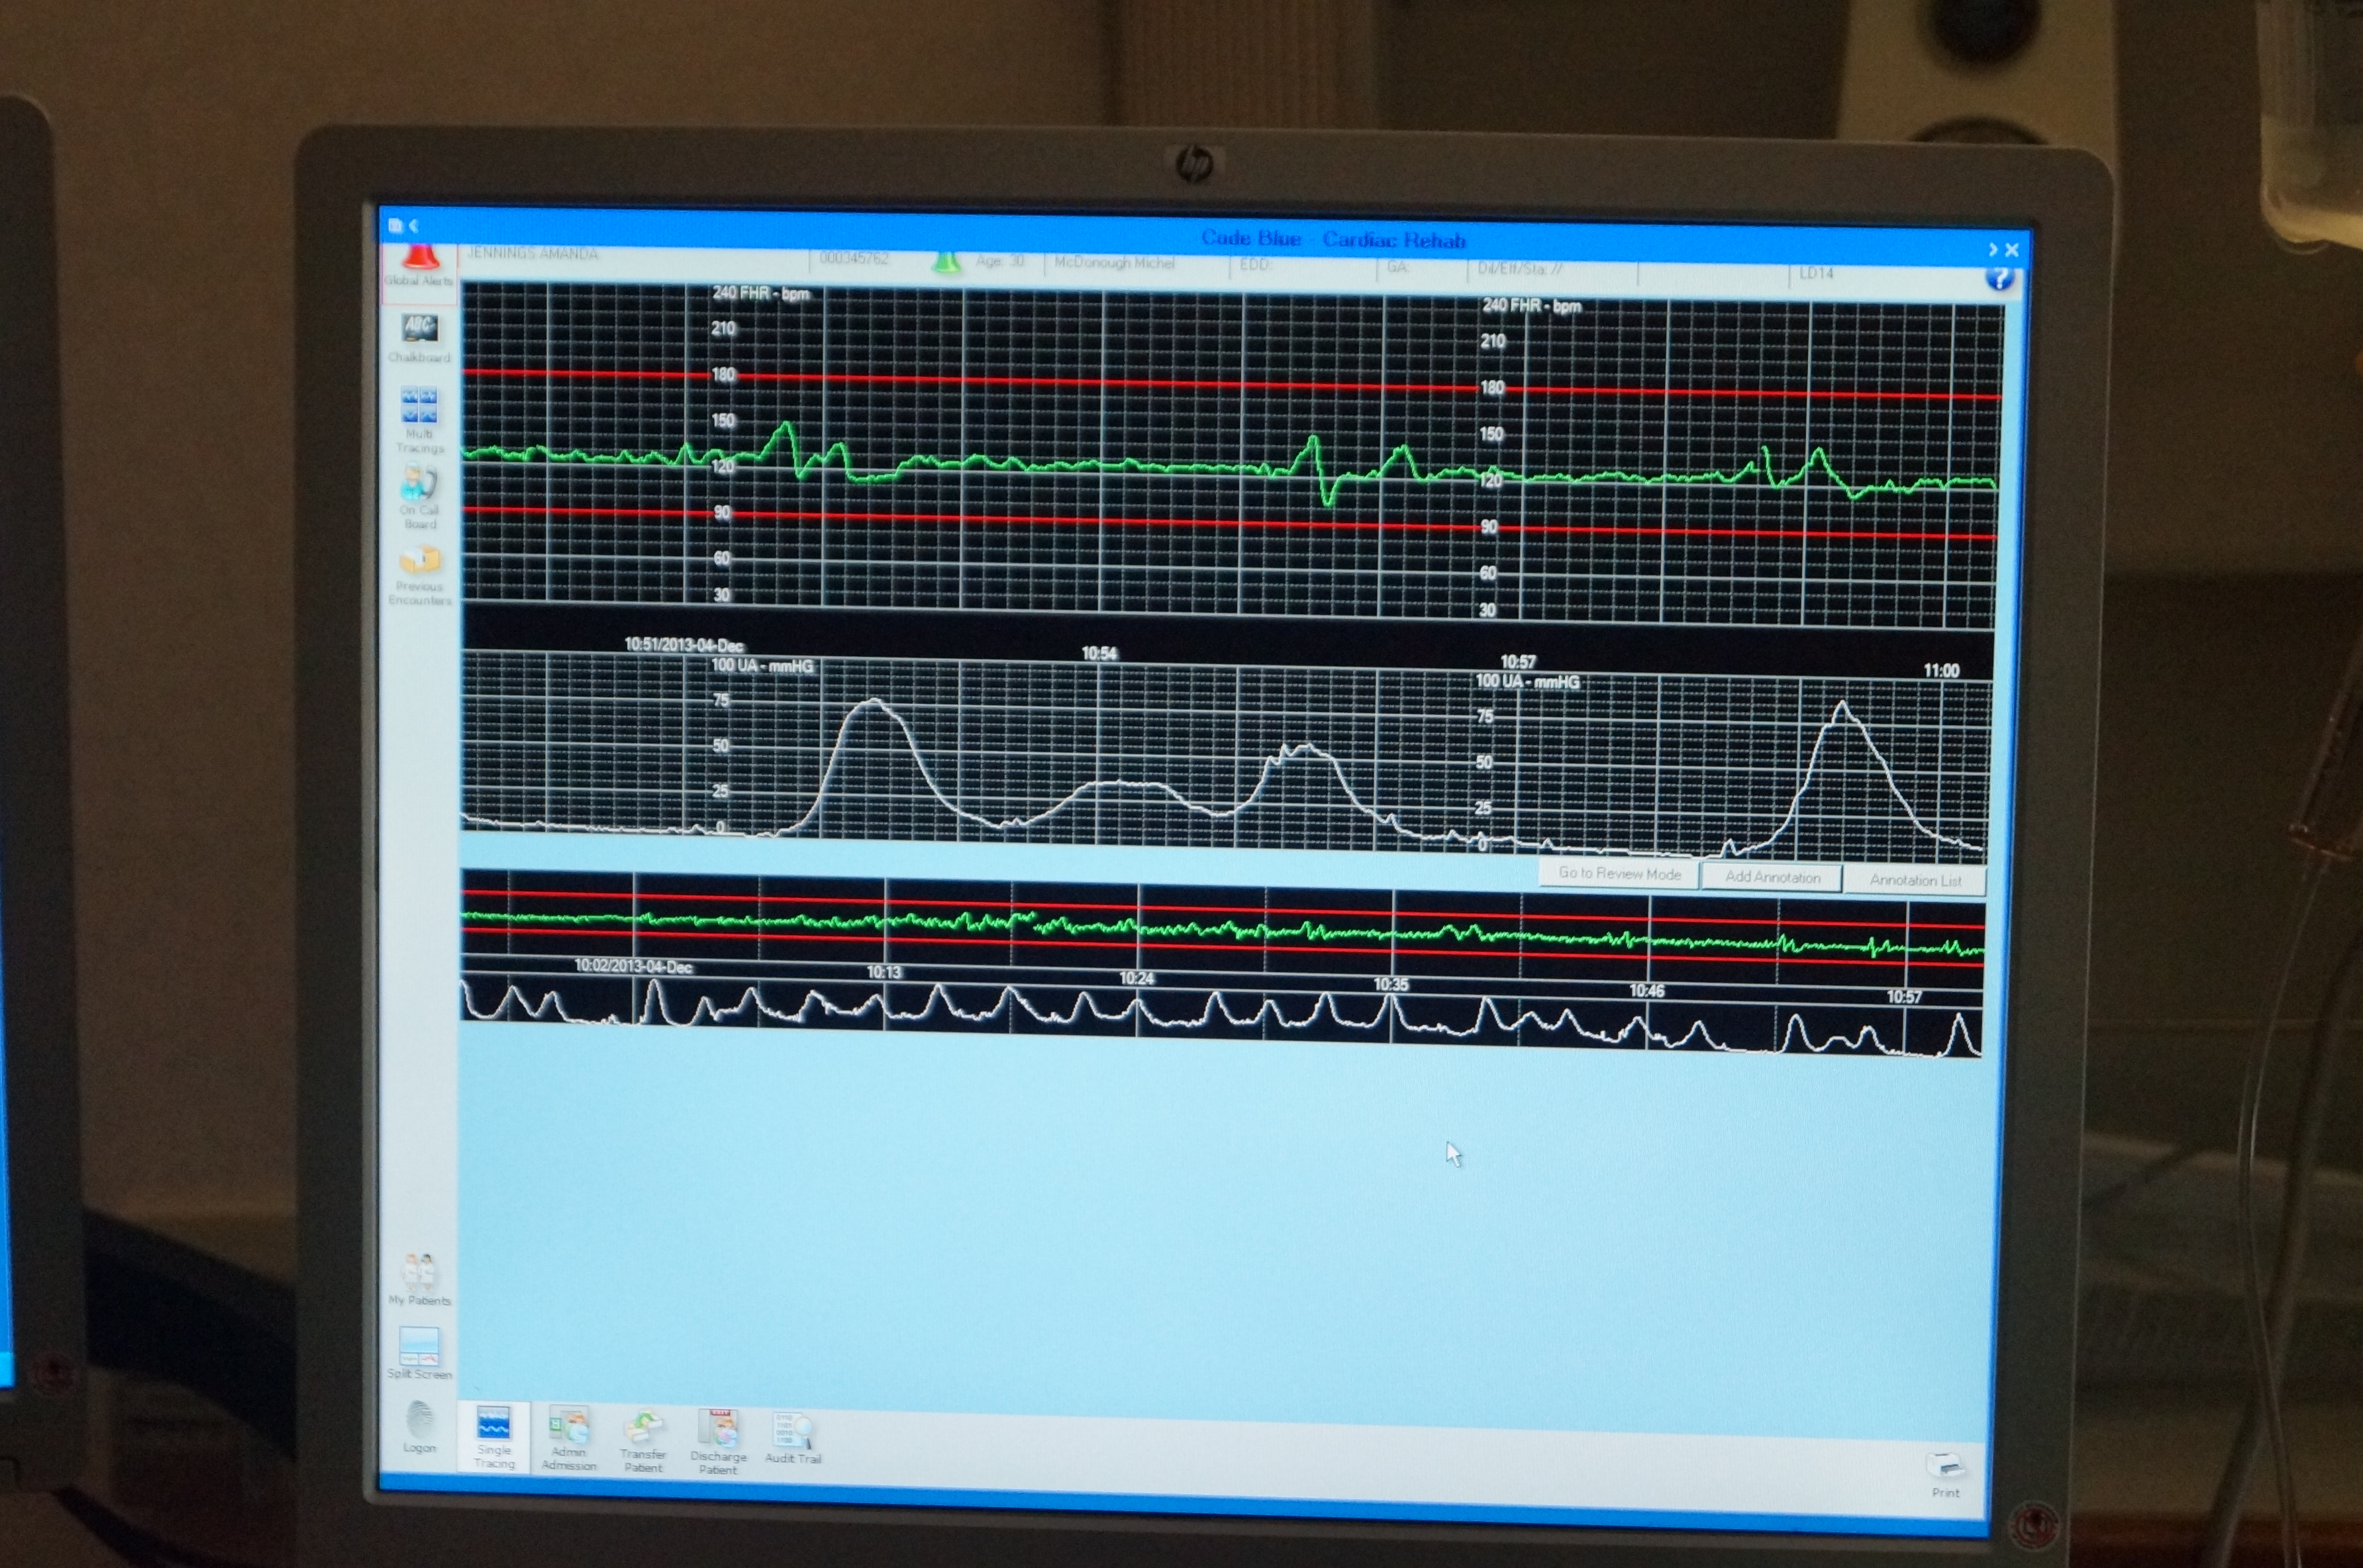This screenshot has height=1568, width=2363.
Task: Open the Chalkboard view
Action: tap(419, 330)
